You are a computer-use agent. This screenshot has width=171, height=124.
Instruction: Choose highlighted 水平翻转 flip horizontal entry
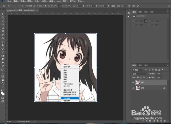(70, 98)
